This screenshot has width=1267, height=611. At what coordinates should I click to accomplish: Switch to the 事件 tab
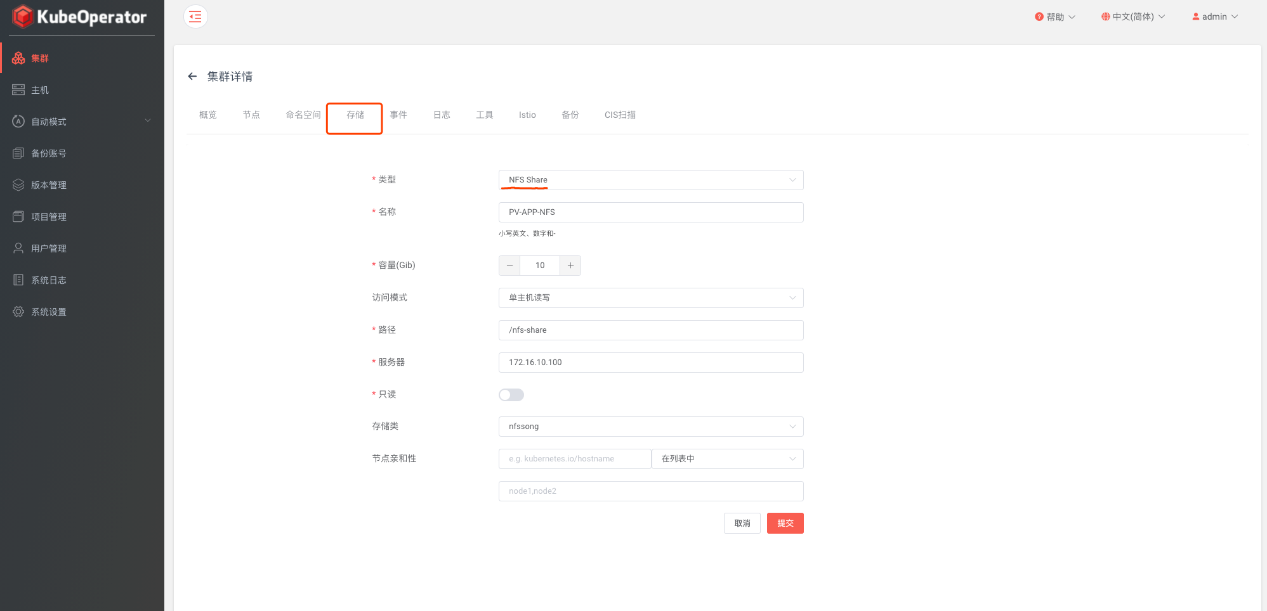(398, 115)
